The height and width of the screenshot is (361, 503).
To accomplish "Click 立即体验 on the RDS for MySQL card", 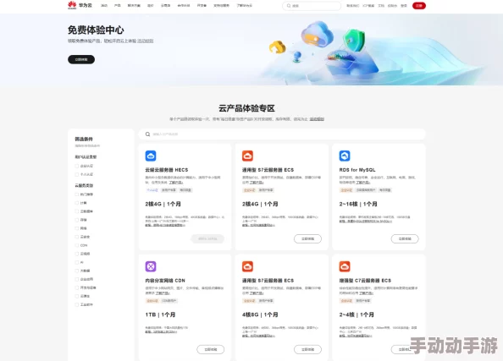I will 405,238.
